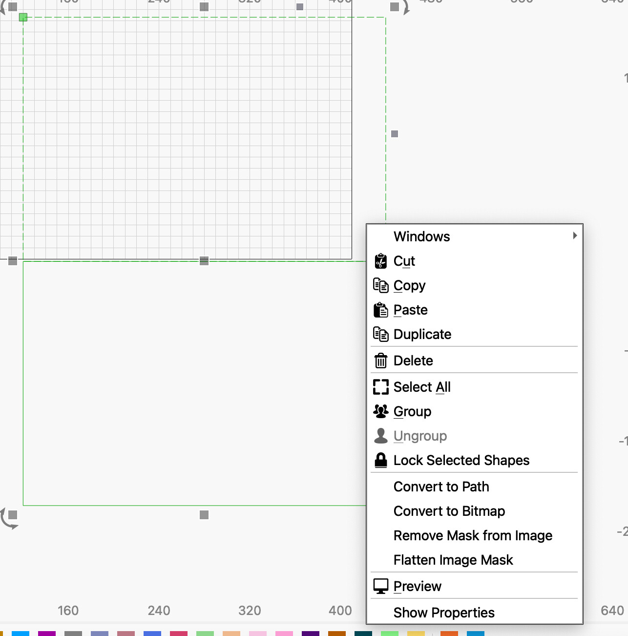Click the Group people icon

tap(380, 412)
